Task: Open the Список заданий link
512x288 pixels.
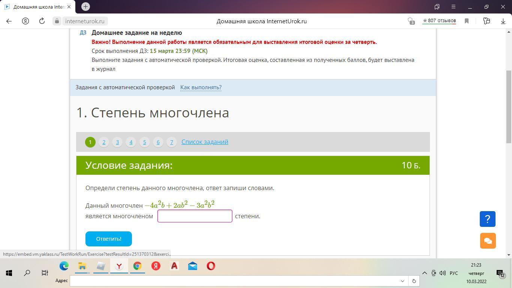Action: [205, 142]
